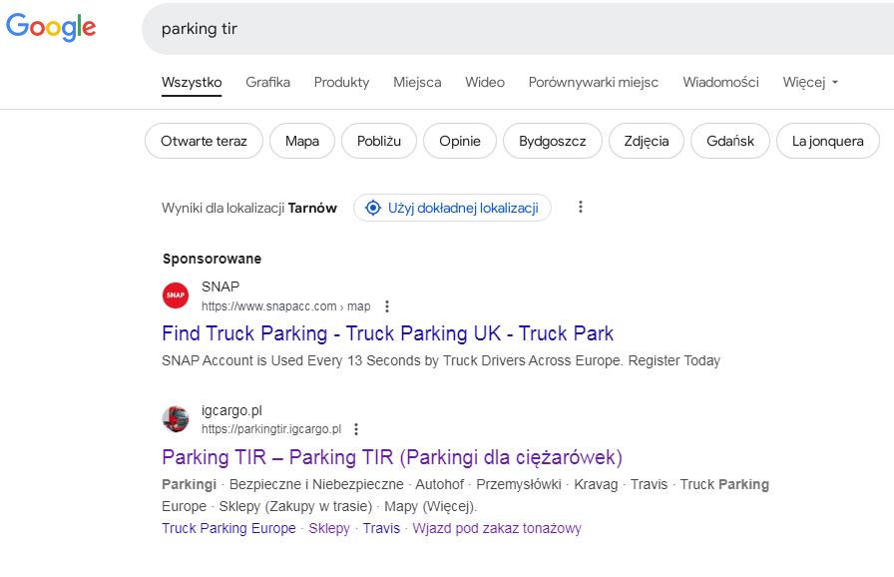Click the SNAP red favicon
The image size is (894, 577).
176,295
